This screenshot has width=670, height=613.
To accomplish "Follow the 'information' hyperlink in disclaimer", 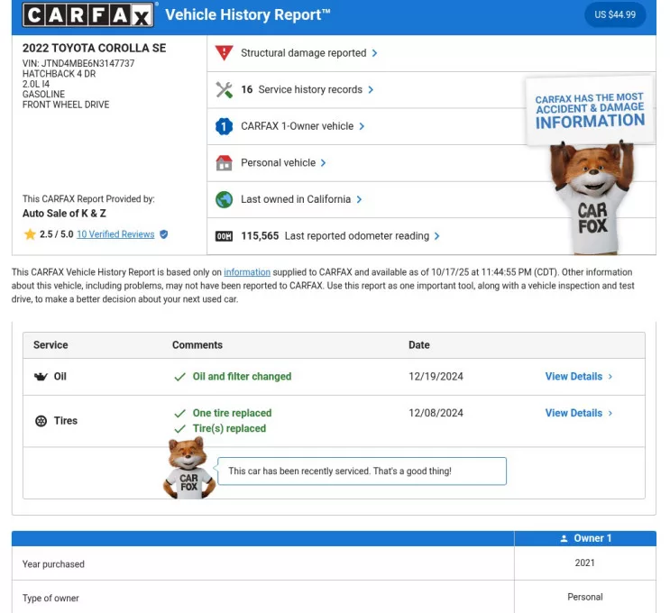I will point(247,272).
